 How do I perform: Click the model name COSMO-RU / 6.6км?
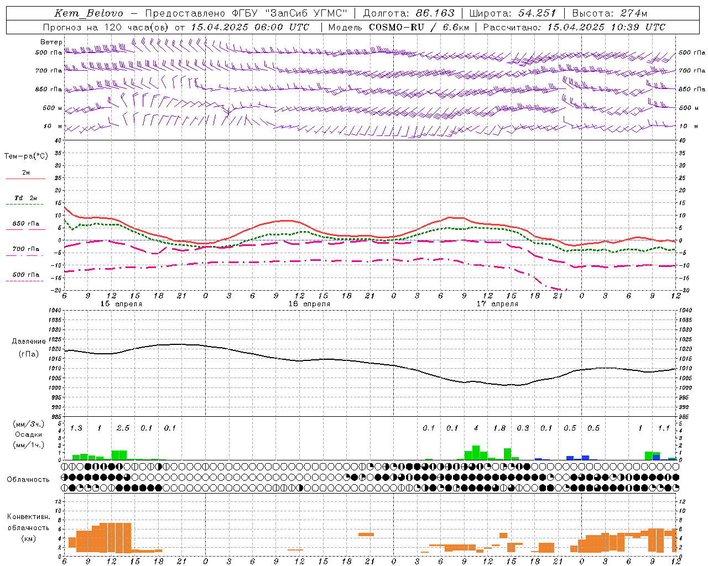pyautogui.click(x=419, y=27)
